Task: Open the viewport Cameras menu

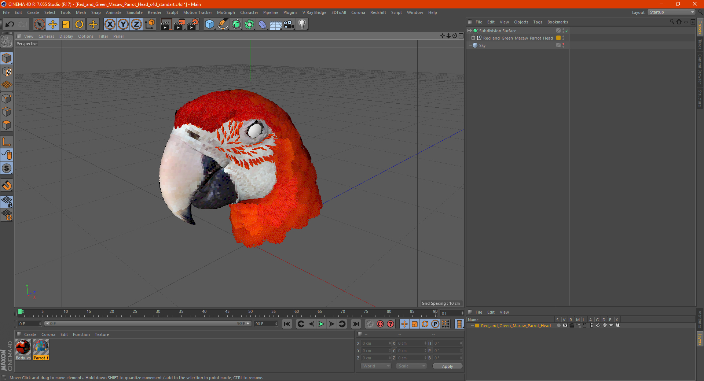Action: tap(46, 36)
